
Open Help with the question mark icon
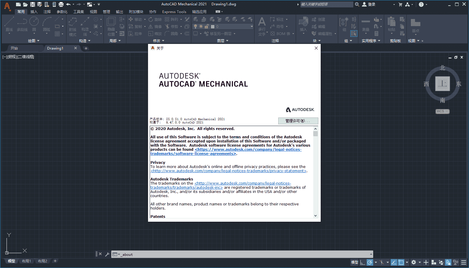coord(421,4)
